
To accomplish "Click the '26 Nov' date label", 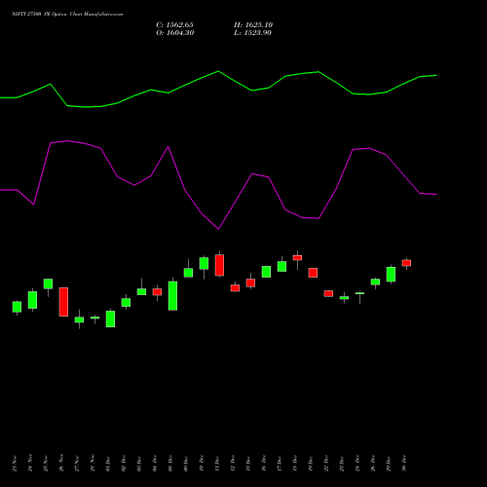I will point(61,464).
